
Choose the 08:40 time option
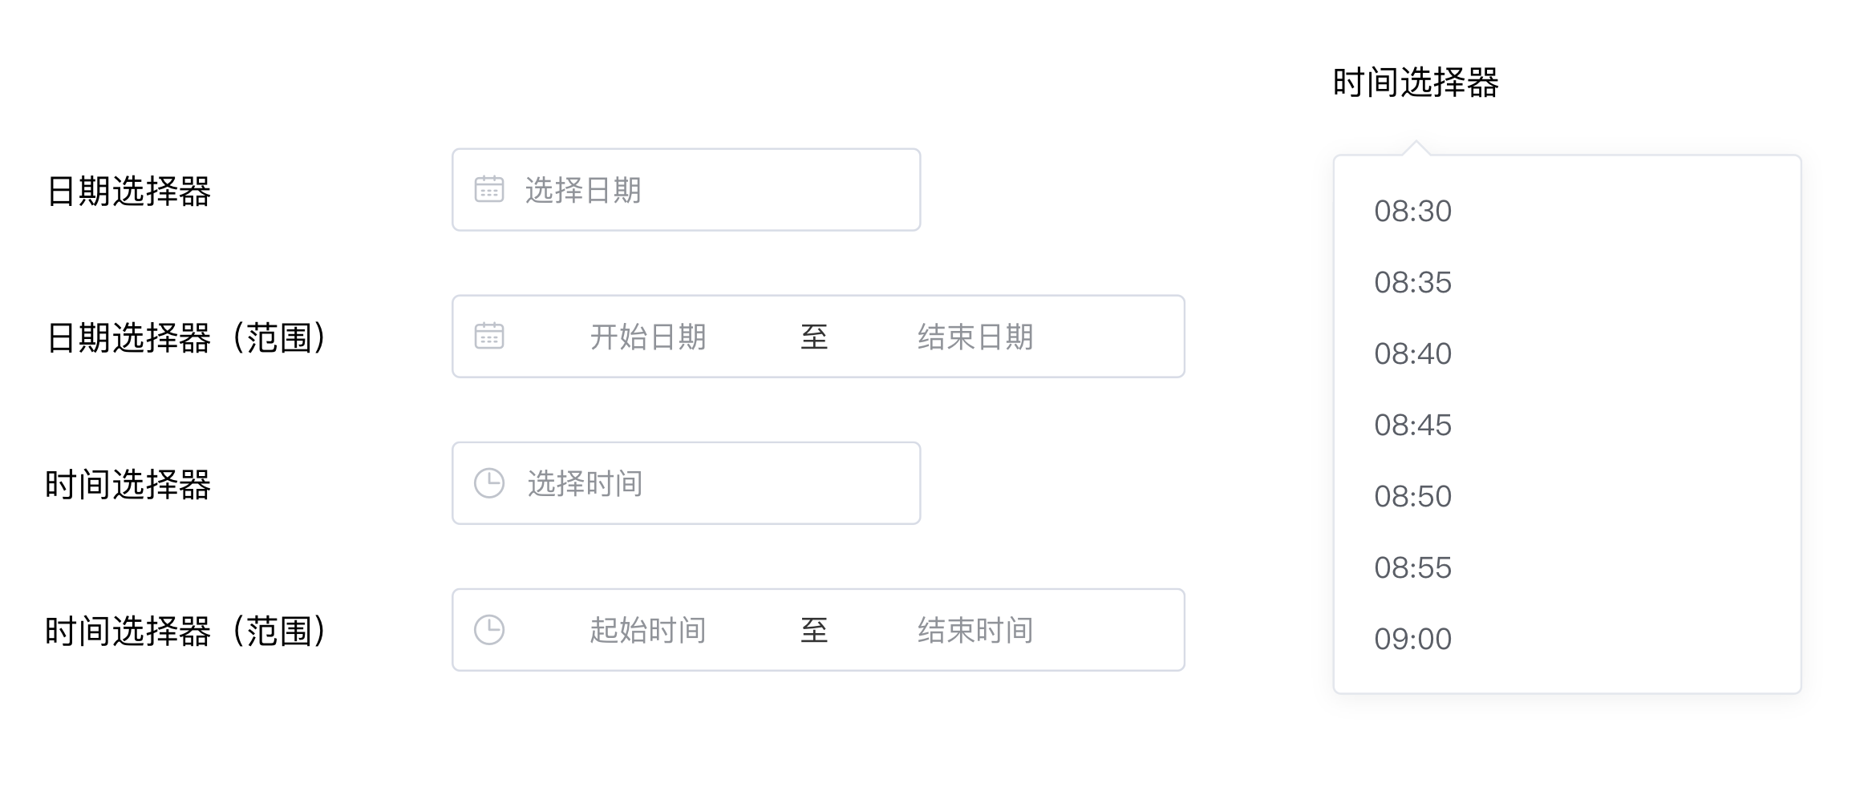coord(1412,354)
